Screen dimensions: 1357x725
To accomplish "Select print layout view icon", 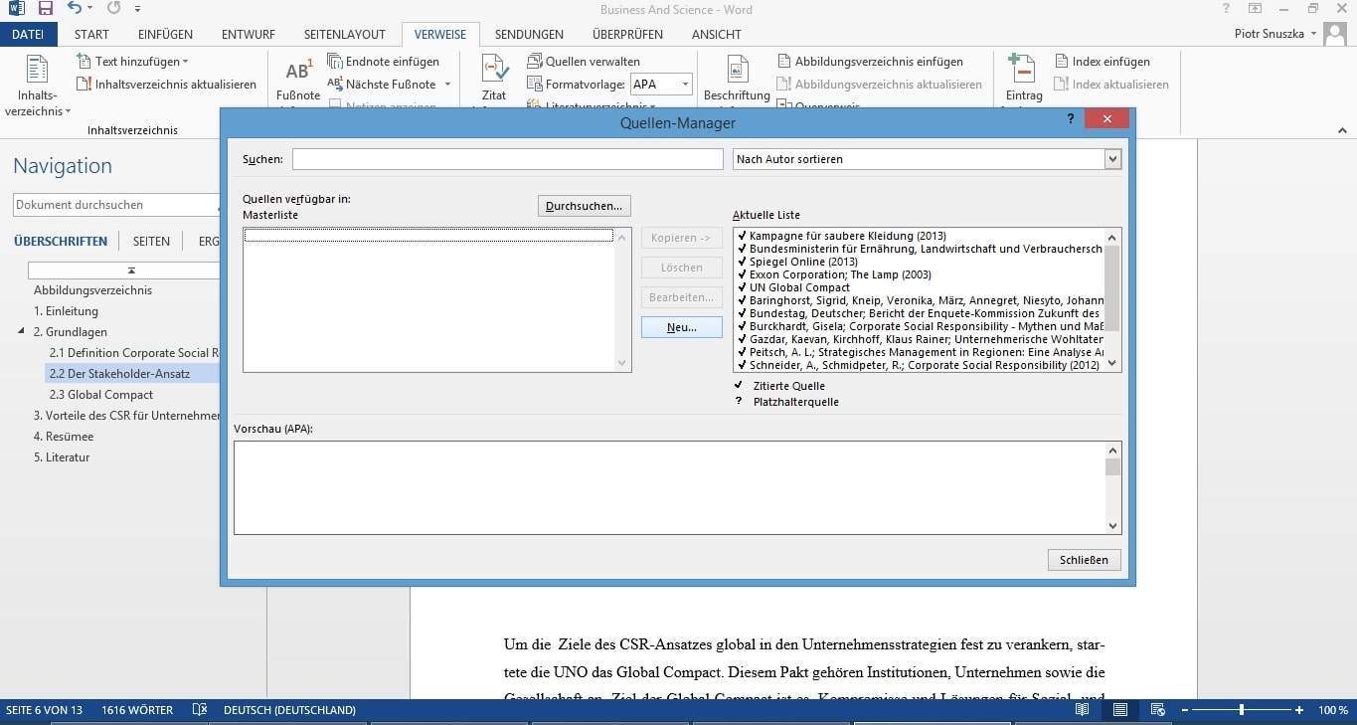I will pyautogui.click(x=1120, y=710).
